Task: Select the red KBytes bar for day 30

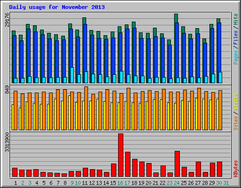Action: (x=219, y=169)
